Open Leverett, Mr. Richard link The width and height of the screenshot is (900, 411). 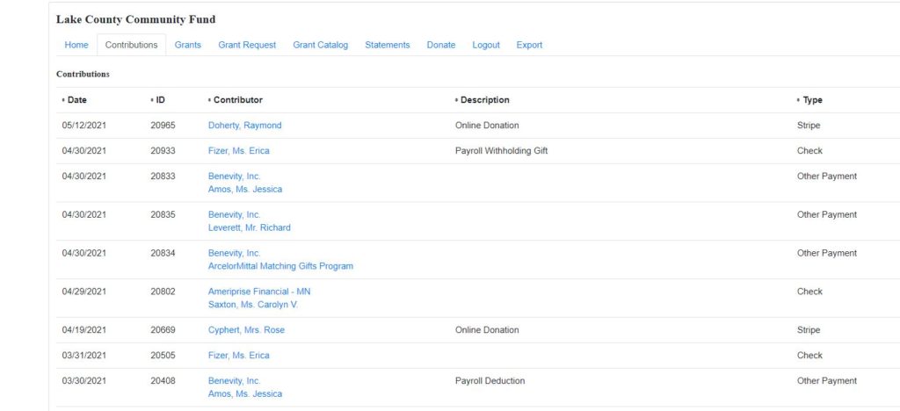click(249, 227)
